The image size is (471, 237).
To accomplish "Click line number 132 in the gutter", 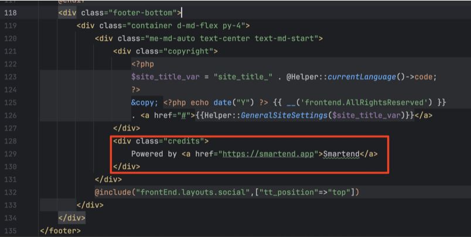I will 11,193.
